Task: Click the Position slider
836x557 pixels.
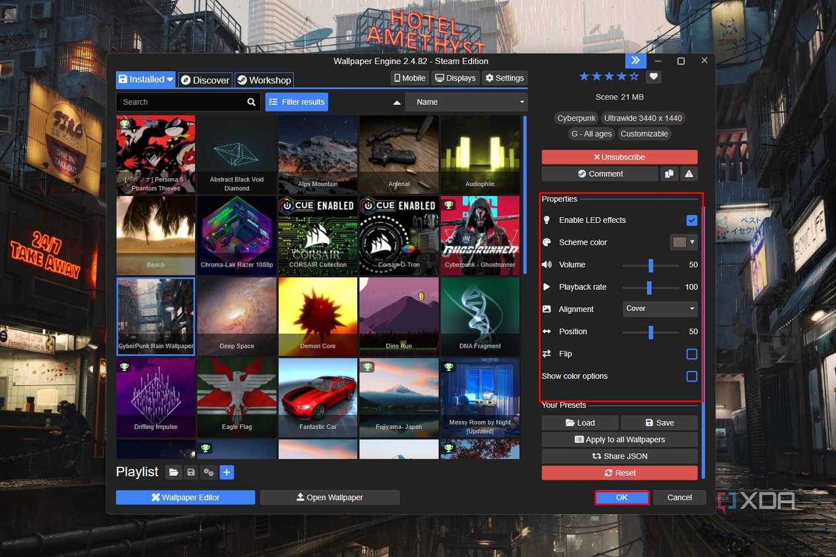Action: coord(650,331)
